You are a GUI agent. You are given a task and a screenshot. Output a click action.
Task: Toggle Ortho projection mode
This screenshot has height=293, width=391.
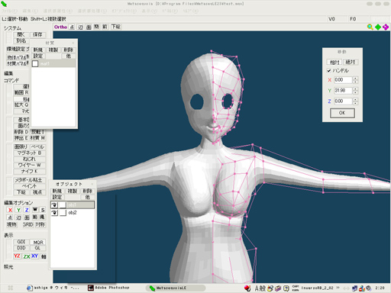(x=60, y=27)
